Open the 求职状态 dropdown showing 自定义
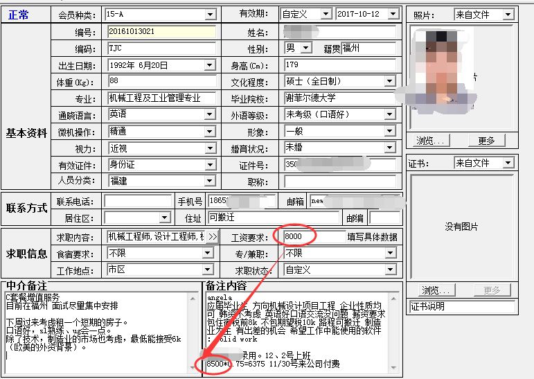The width and height of the screenshot is (534, 379). [390, 270]
